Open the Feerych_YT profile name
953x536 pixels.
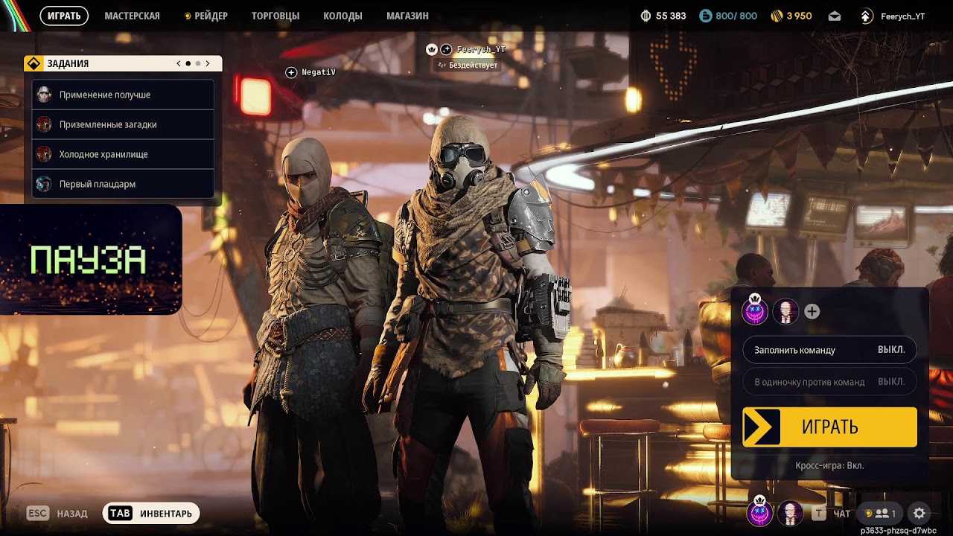(902, 16)
